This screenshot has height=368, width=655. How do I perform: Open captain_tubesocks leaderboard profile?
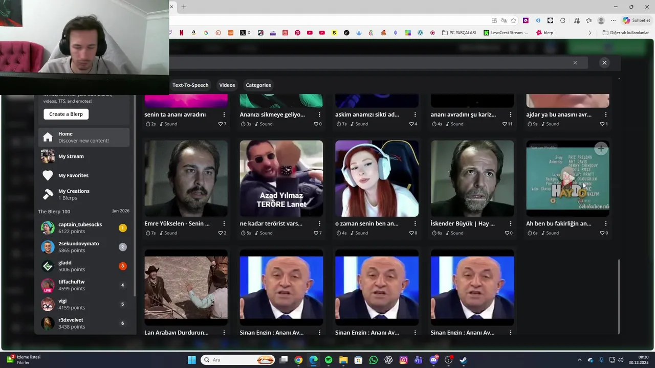pos(83,228)
